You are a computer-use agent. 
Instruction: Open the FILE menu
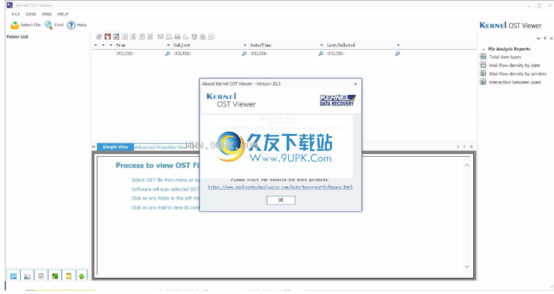click(x=16, y=14)
